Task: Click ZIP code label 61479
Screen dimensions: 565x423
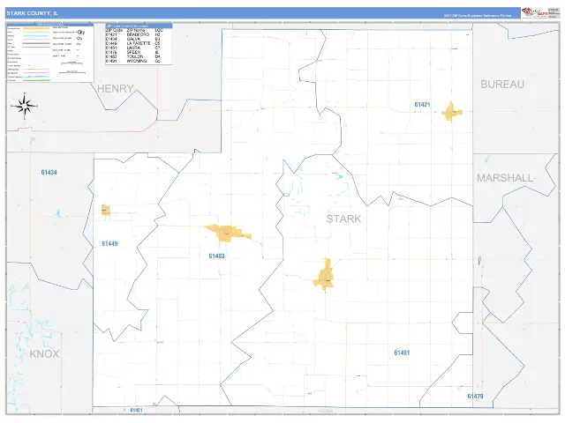Action: 475,397
